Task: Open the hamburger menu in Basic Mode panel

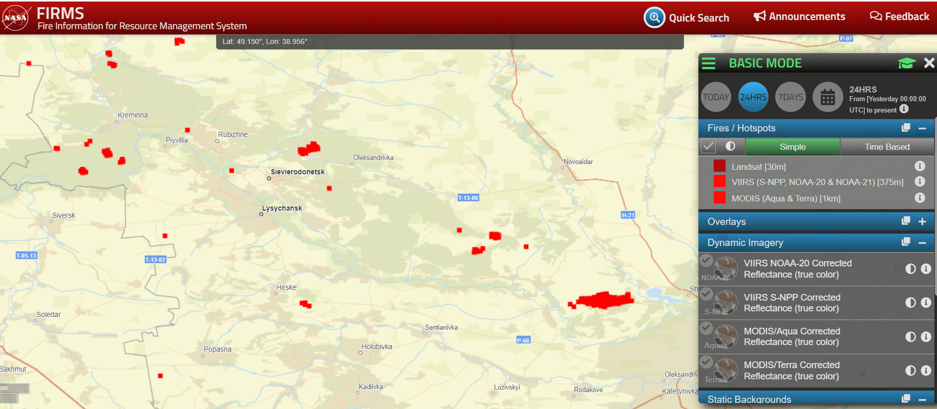Action: 709,63
